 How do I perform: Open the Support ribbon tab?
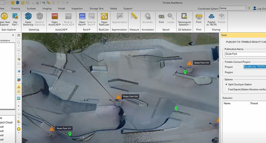[x=128, y=9]
